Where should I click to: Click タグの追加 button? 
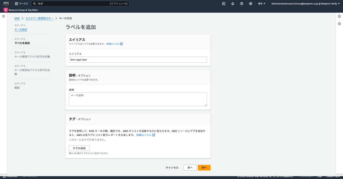click(79, 148)
